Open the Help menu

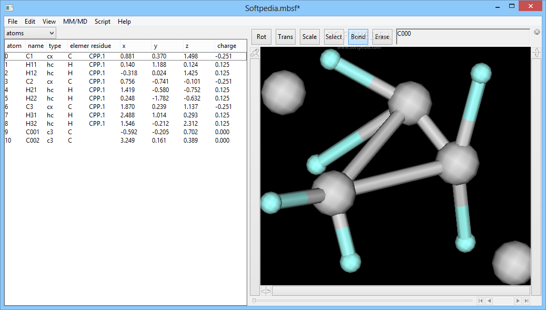124,22
